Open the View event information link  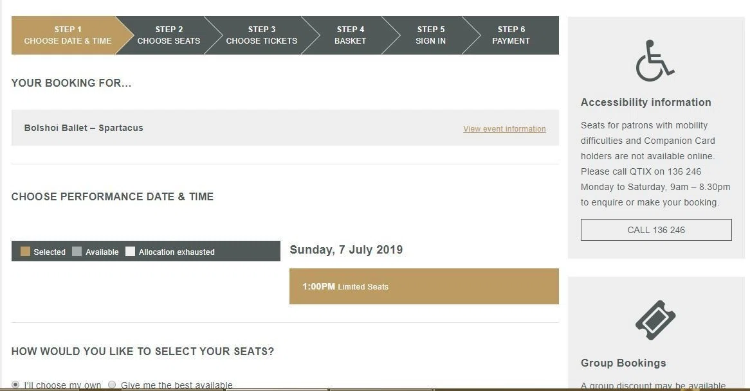coord(504,129)
